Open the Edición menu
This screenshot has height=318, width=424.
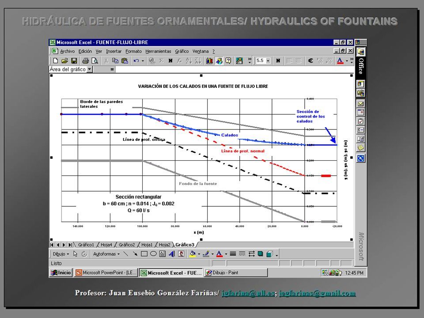click(85, 51)
